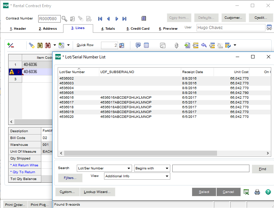The height and width of the screenshot is (208, 274).
Task: Click the green arrow document icon in toolbar
Action: (x=187, y=45)
